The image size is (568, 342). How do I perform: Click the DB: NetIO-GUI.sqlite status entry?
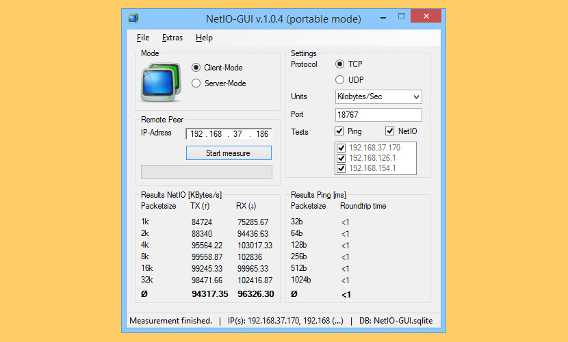[x=396, y=321]
